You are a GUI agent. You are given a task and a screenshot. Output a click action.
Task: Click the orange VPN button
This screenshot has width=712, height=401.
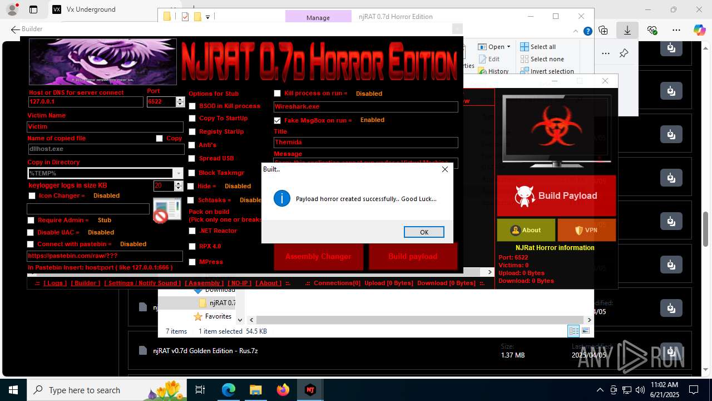tap(586, 230)
